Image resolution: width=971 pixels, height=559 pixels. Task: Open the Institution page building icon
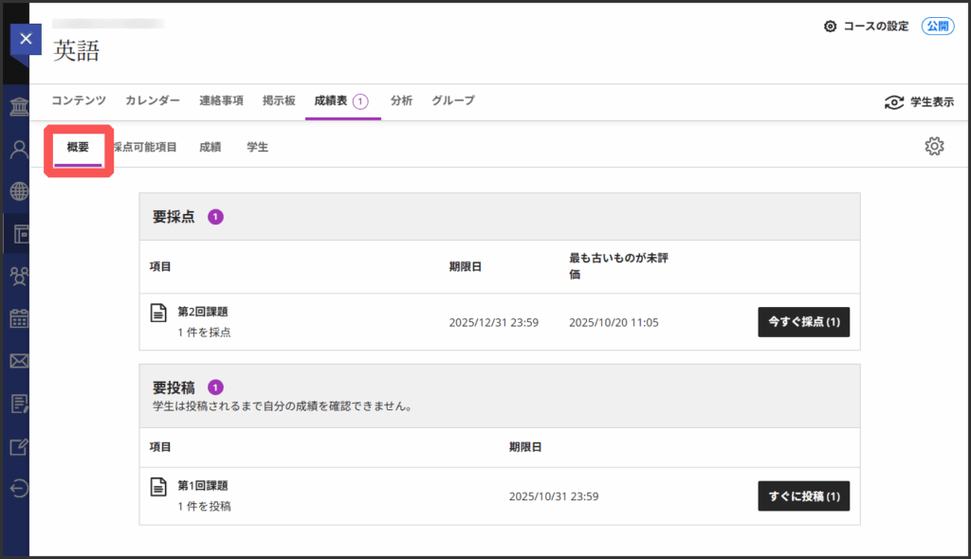pos(19,106)
